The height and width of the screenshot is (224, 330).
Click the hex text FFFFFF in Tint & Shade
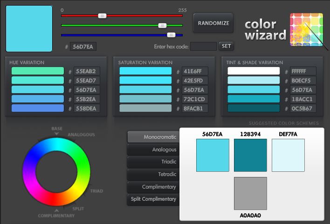(x=299, y=71)
